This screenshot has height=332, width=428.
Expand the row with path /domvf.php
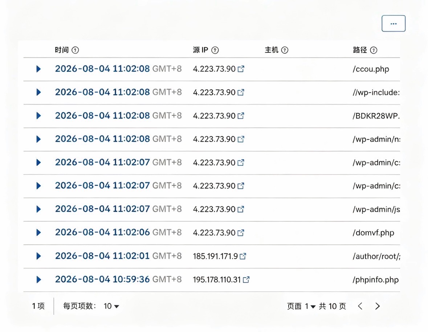[38, 233]
